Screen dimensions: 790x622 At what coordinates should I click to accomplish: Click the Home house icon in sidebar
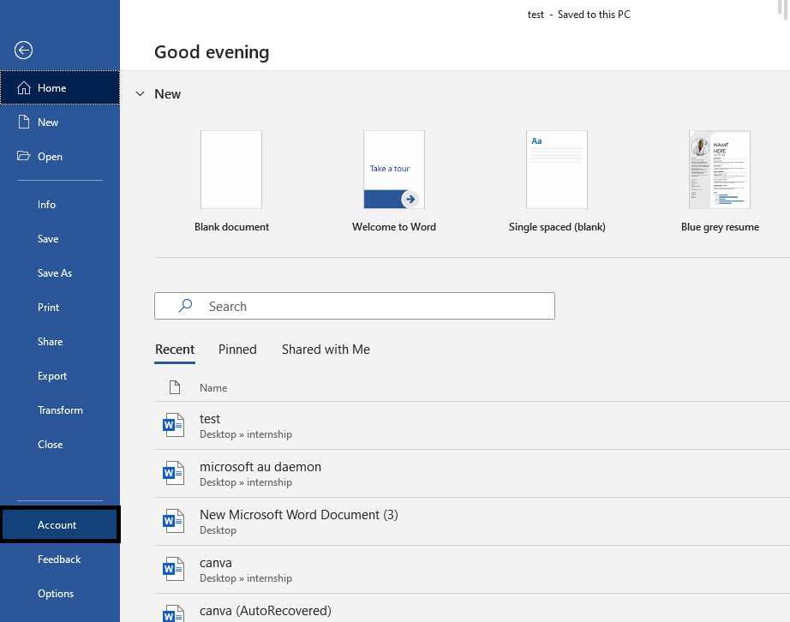coord(24,88)
